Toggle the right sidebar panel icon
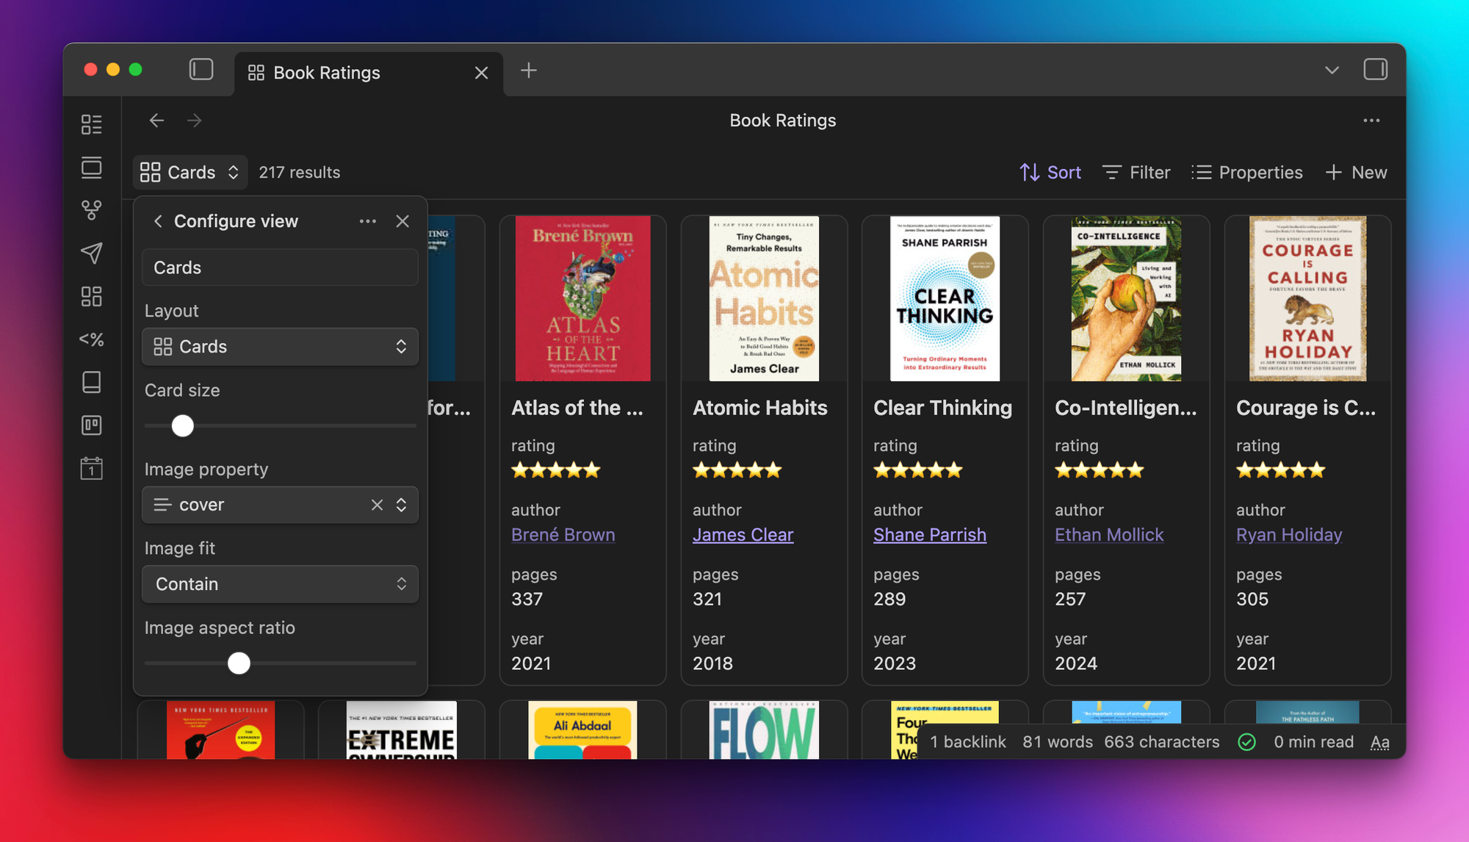 [x=1375, y=70]
